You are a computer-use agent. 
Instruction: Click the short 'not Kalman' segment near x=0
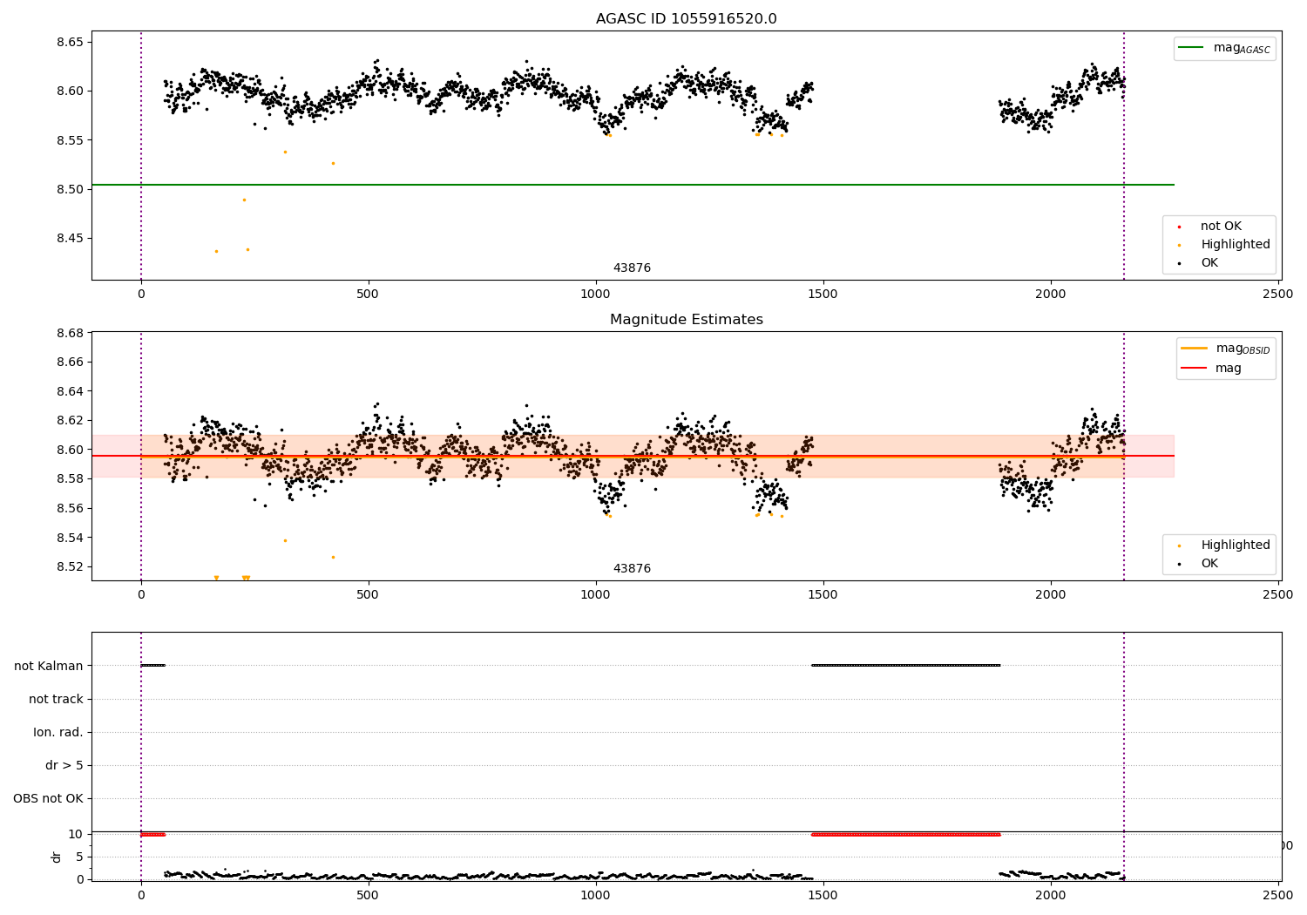152,666
